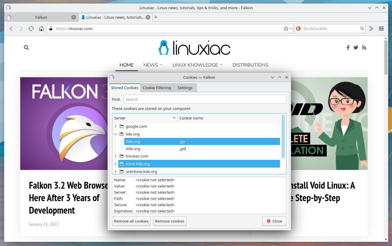Go back with the browser back arrow
Screen dimensions: 392x246
11,29
